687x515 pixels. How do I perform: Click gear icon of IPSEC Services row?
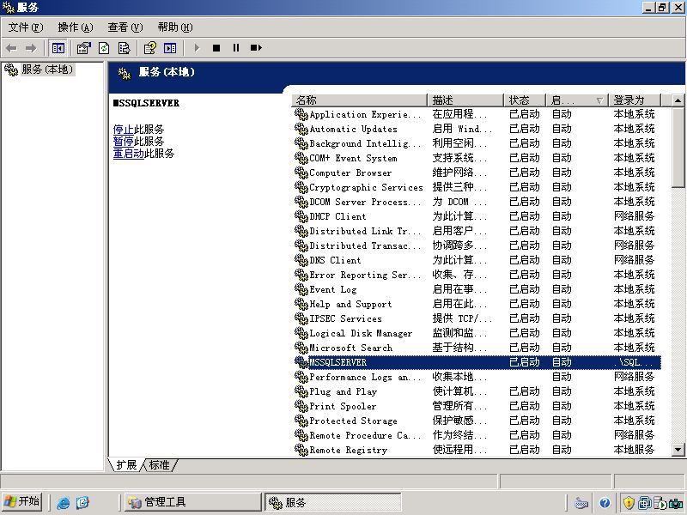(x=301, y=318)
